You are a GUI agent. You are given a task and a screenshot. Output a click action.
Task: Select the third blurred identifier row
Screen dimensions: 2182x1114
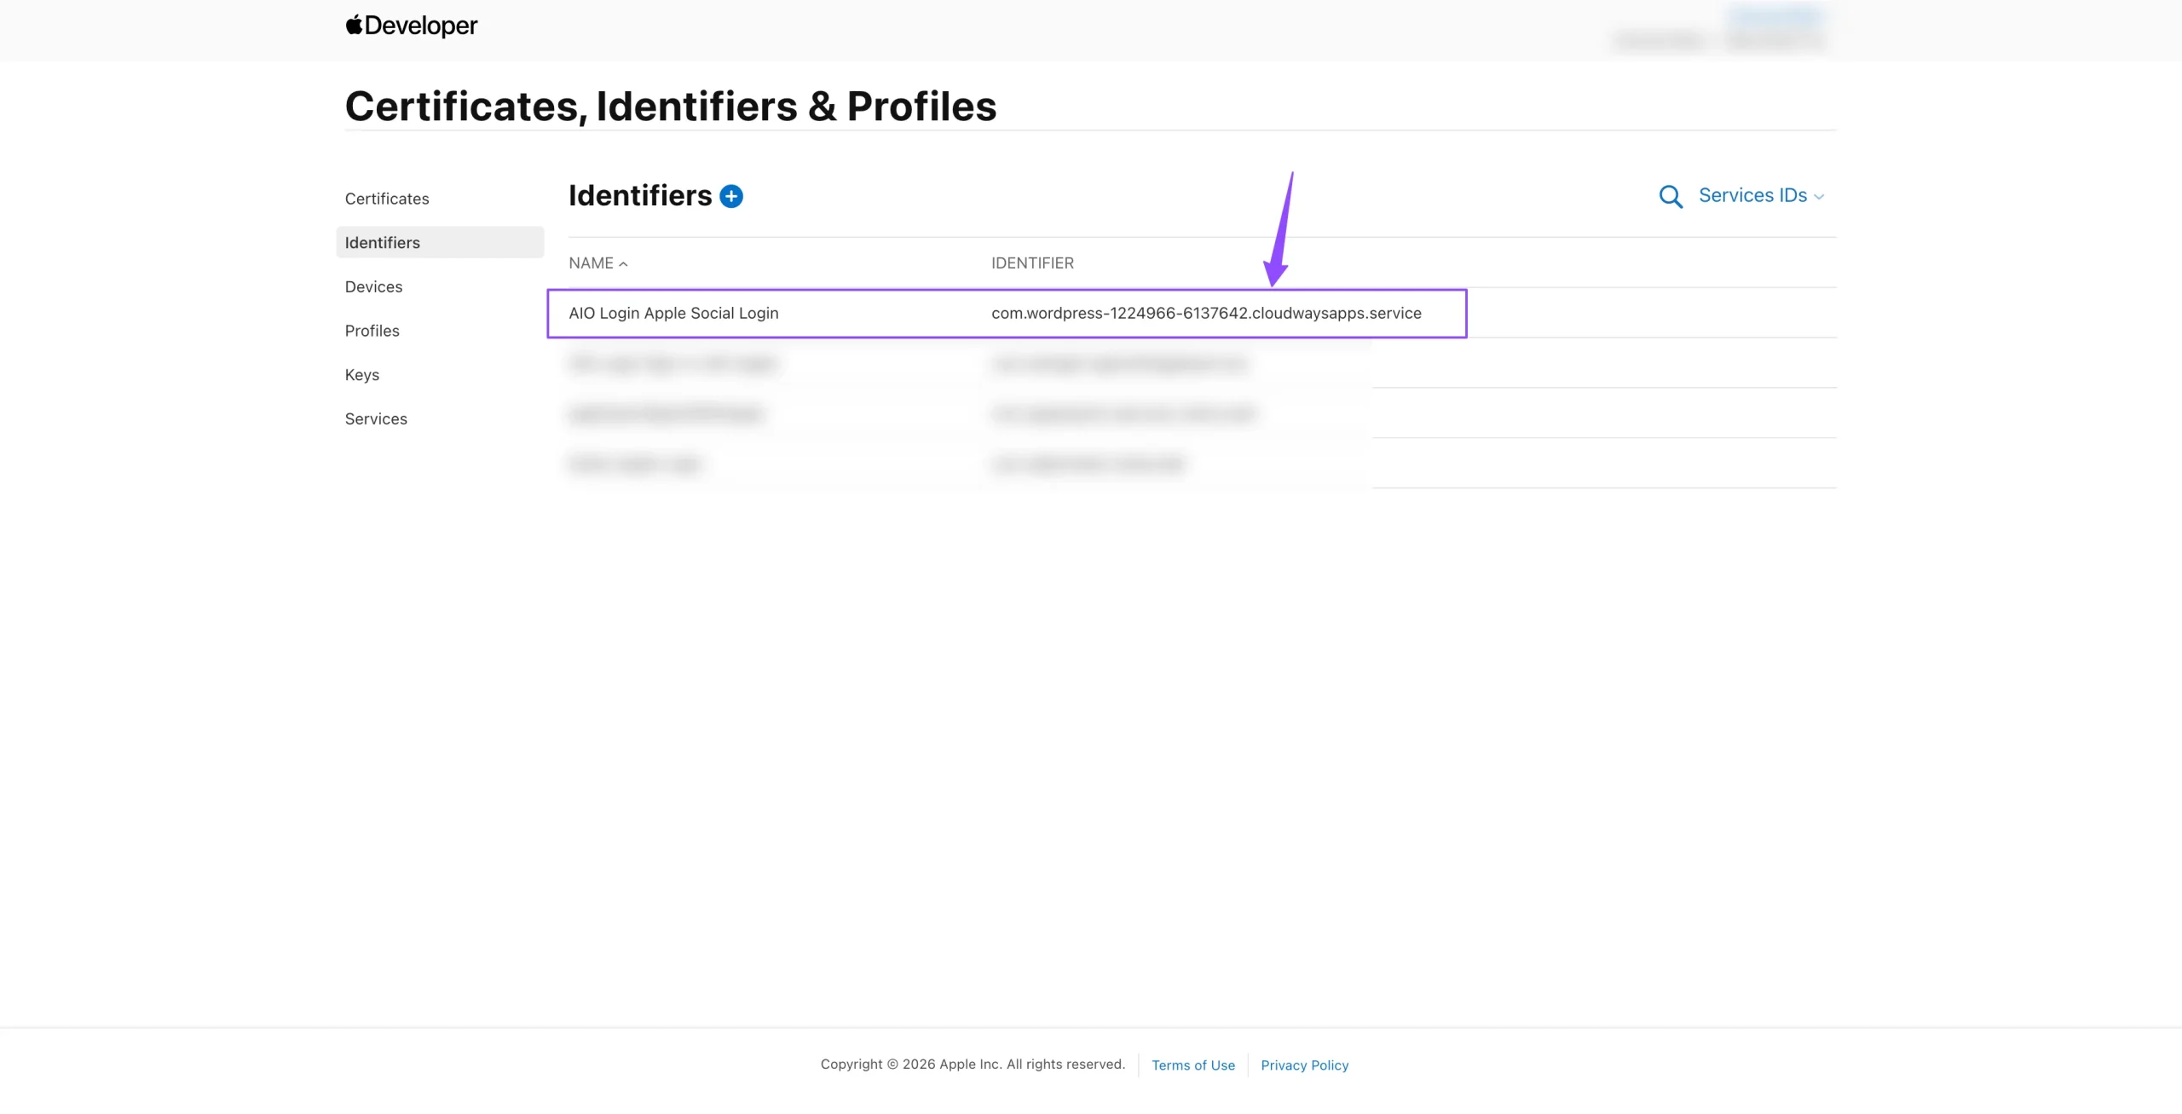pyautogui.click(x=1202, y=413)
